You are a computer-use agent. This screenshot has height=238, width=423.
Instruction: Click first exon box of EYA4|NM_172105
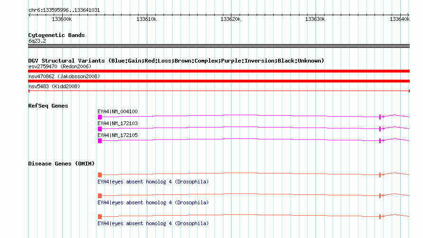(100, 141)
